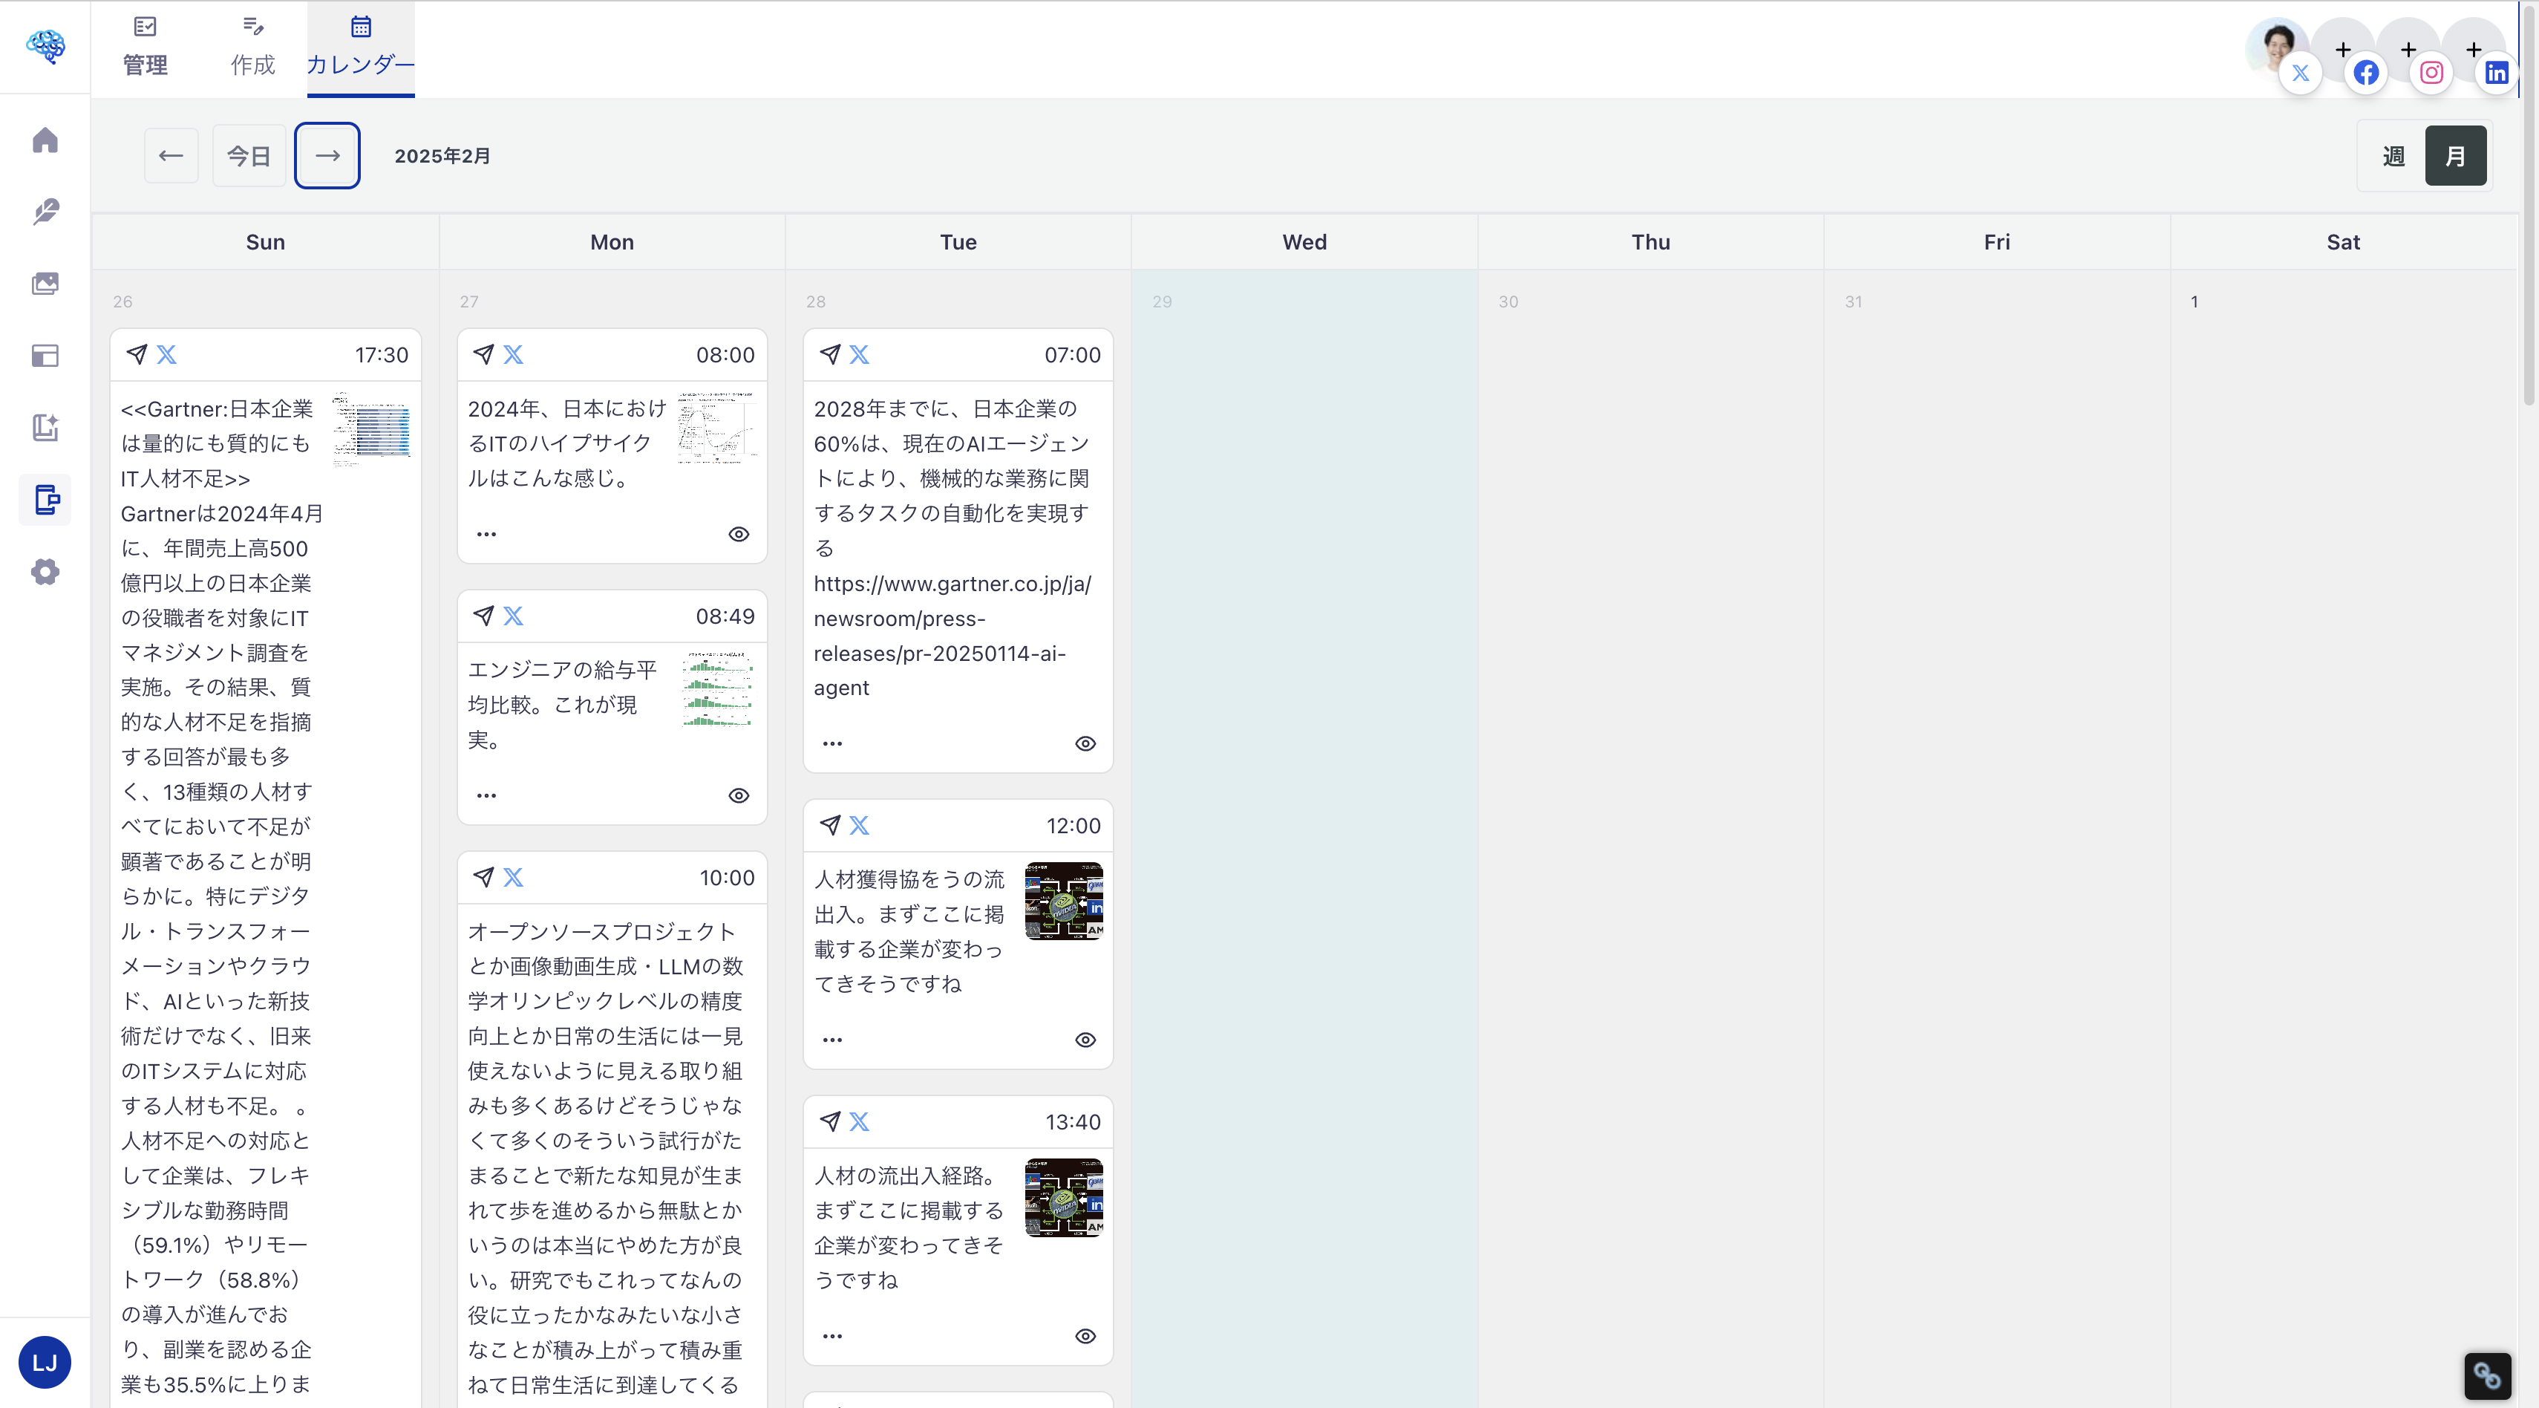Toggle eye icon on the 07:00 Tuesday post

point(1084,743)
